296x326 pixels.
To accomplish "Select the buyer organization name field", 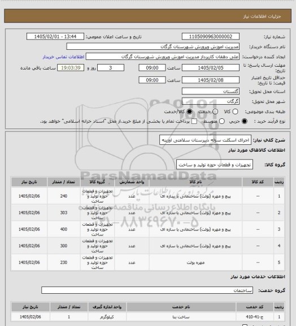I will coord(153,46).
